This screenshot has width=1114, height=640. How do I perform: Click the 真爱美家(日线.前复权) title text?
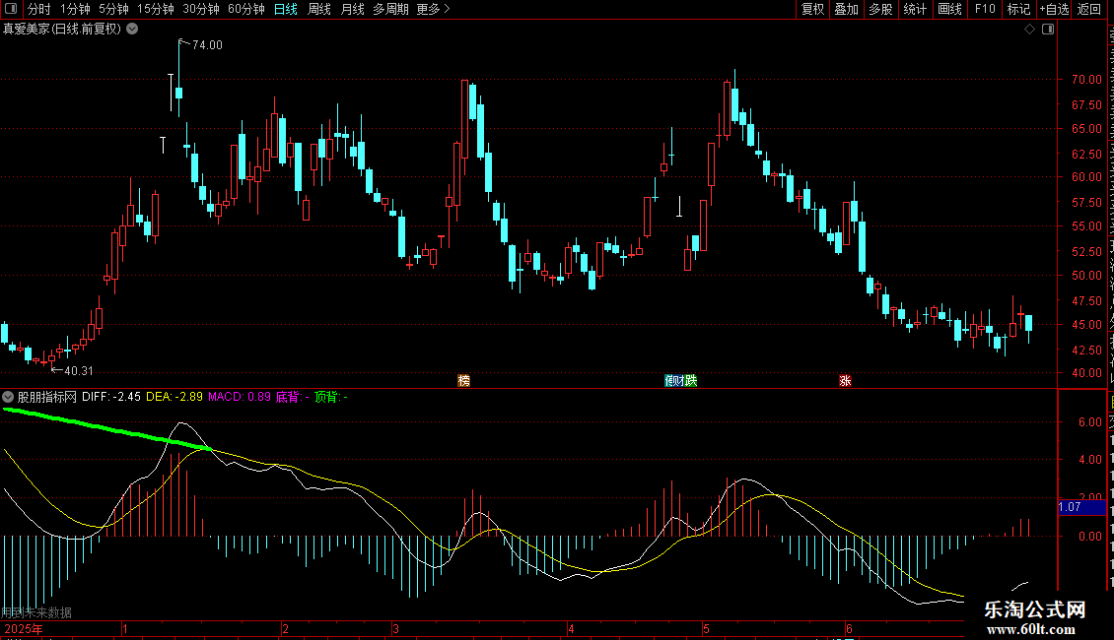point(62,29)
